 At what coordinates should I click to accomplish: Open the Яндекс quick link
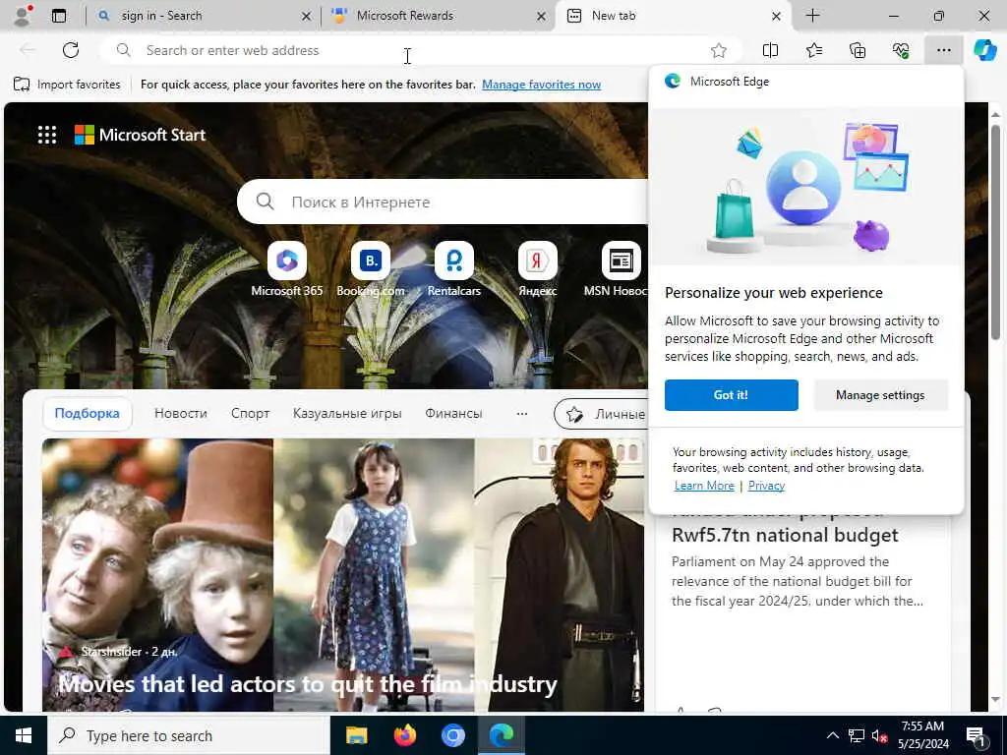coord(538,269)
